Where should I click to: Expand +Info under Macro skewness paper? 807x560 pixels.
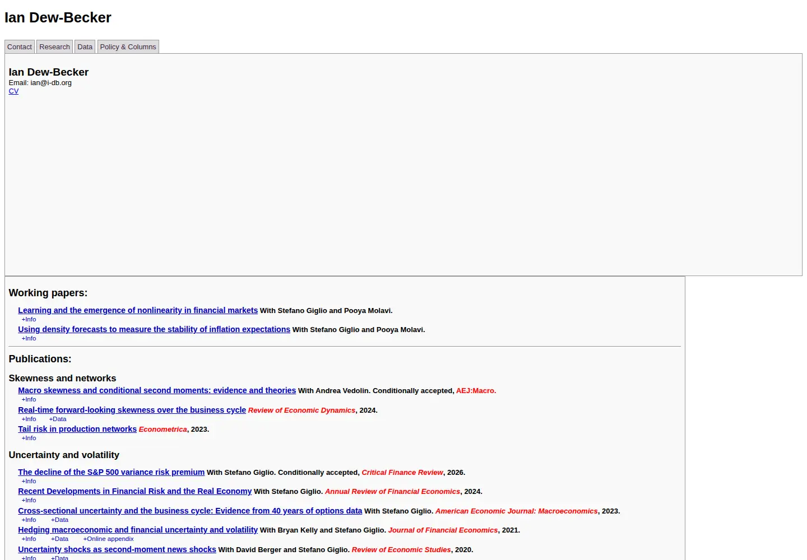click(29, 399)
